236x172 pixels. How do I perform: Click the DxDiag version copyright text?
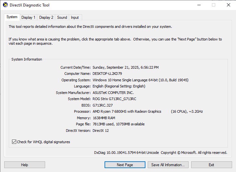(x=160, y=153)
